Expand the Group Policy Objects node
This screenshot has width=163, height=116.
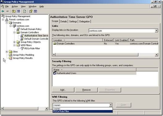(x=14, y=42)
